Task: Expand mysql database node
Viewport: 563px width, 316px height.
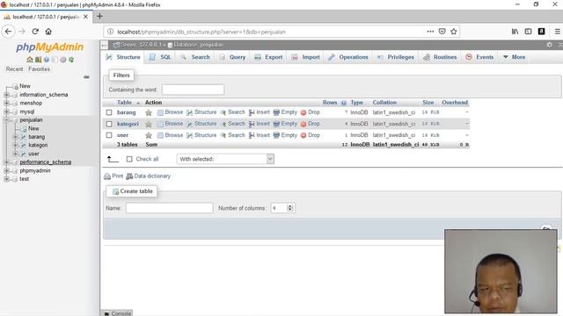Action: tap(6, 111)
